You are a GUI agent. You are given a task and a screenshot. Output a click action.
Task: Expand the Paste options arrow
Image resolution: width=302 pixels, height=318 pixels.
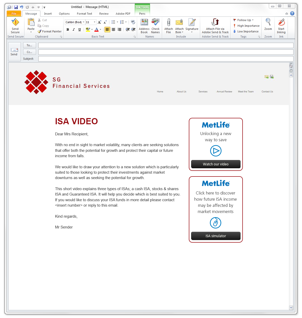(31, 32)
